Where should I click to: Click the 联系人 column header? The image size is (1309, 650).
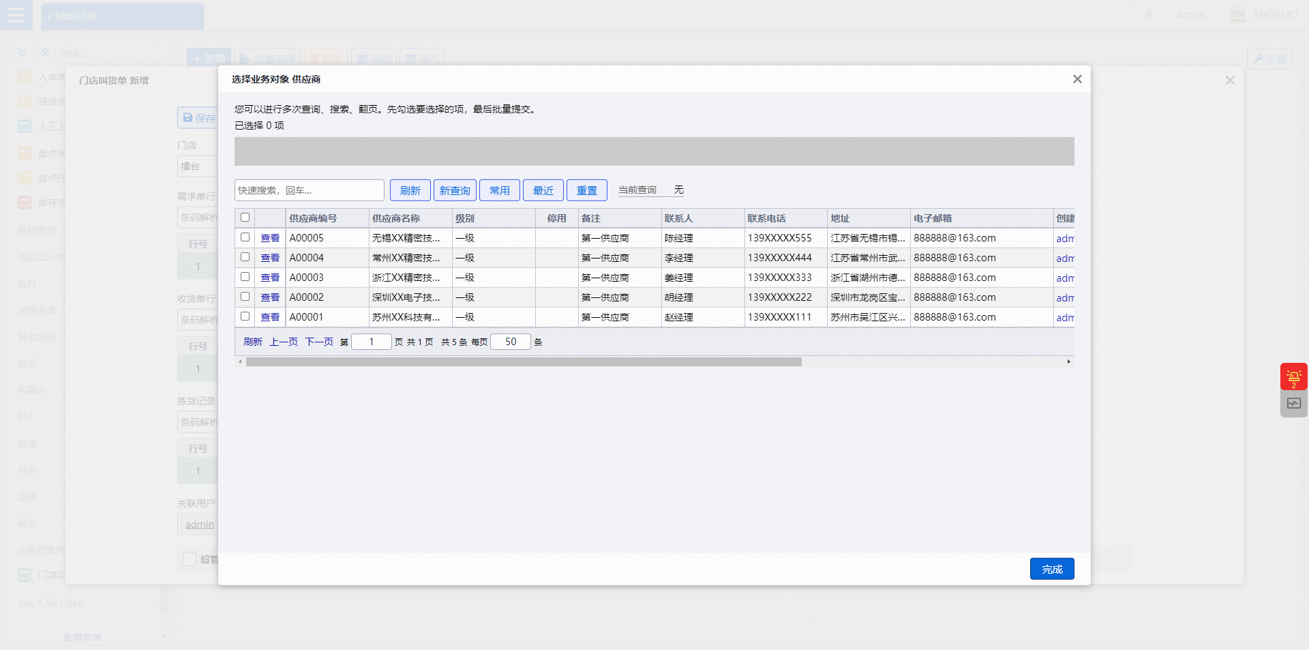pyautogui.click(x=702, y=218)
